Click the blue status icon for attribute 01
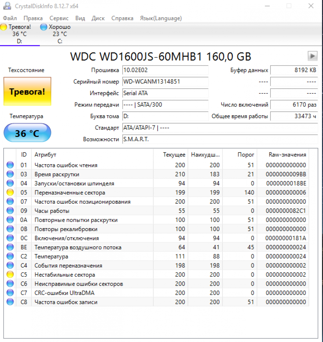The image size is (323, 342). (x=10, y=165)
